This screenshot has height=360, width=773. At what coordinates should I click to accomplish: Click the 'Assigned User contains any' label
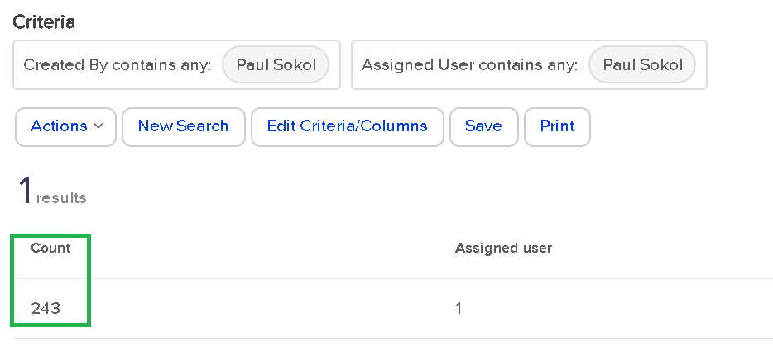[x=469, y=64]
